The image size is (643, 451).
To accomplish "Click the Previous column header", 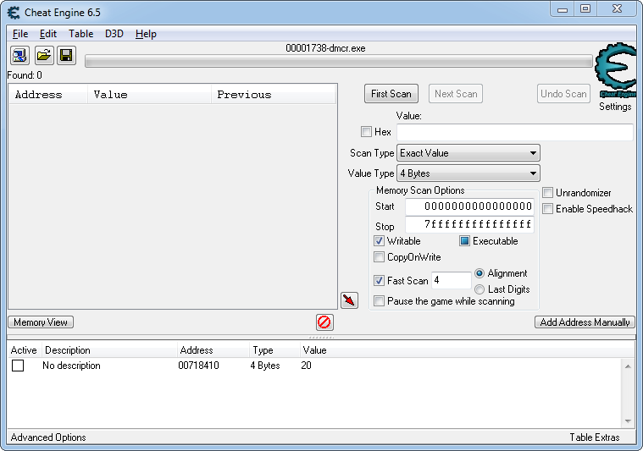I will (274, 95).
